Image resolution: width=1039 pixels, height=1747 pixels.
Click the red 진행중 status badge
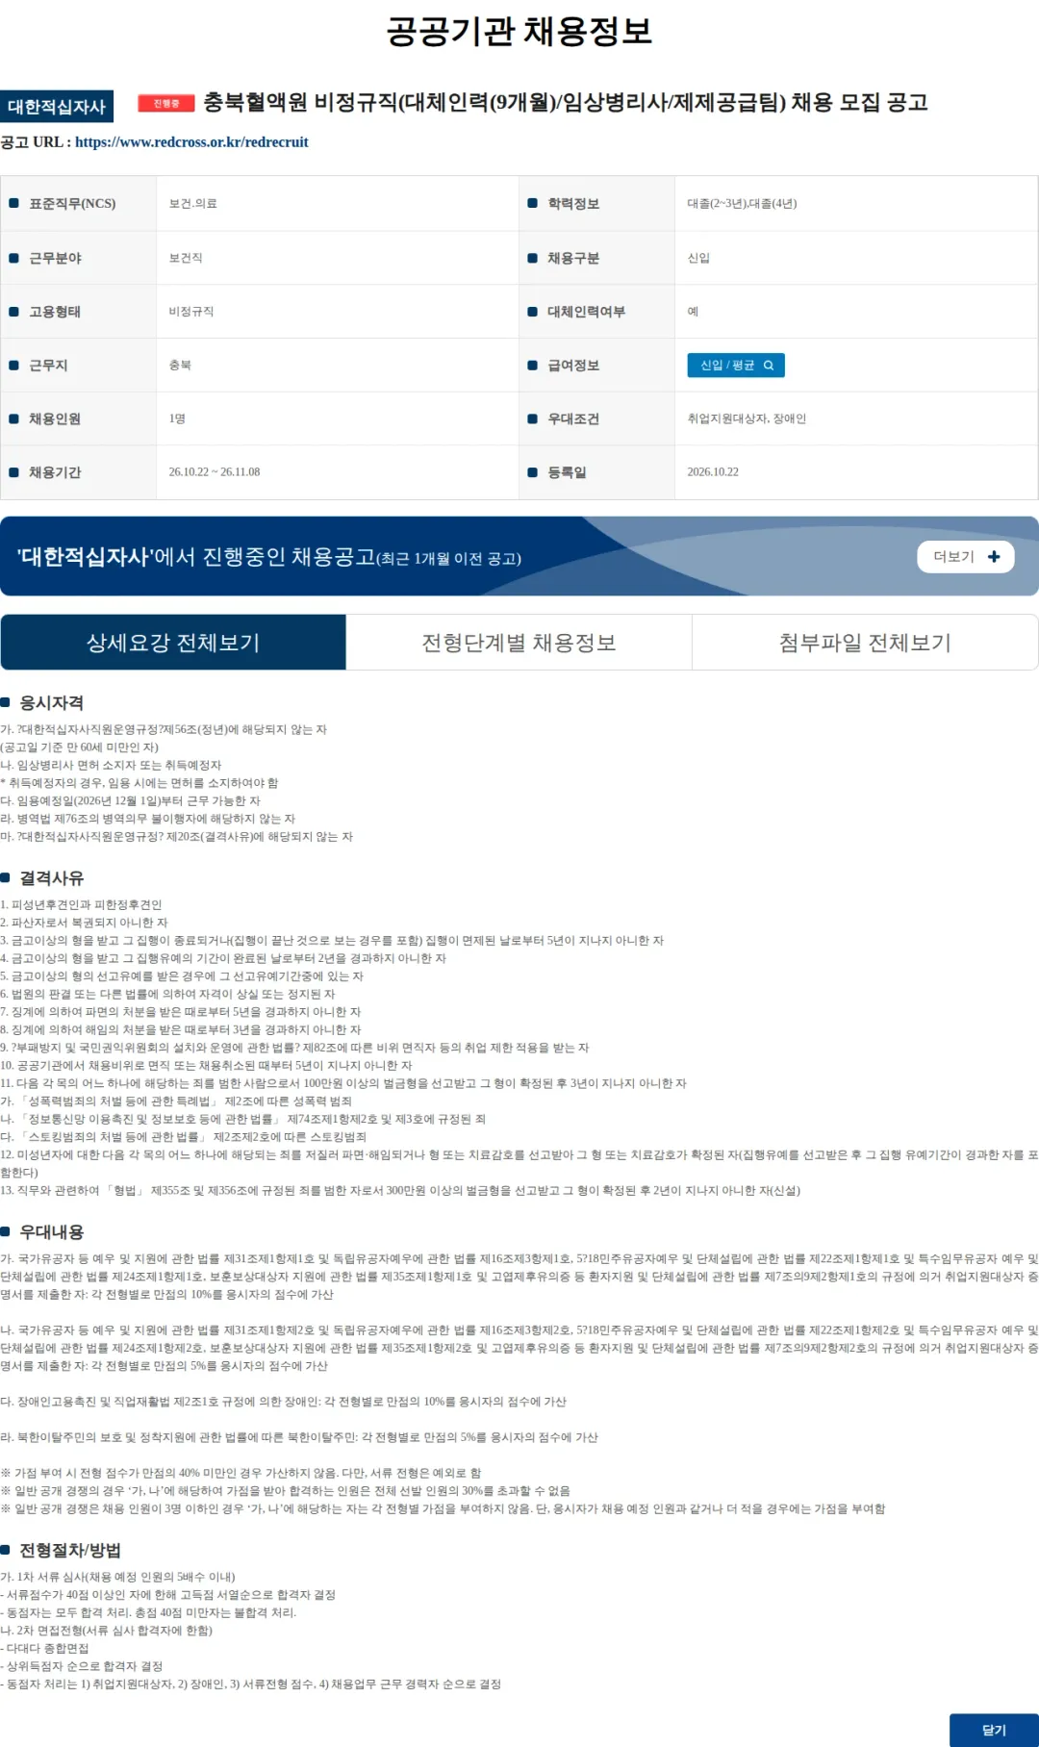click(x=166, y=103)
